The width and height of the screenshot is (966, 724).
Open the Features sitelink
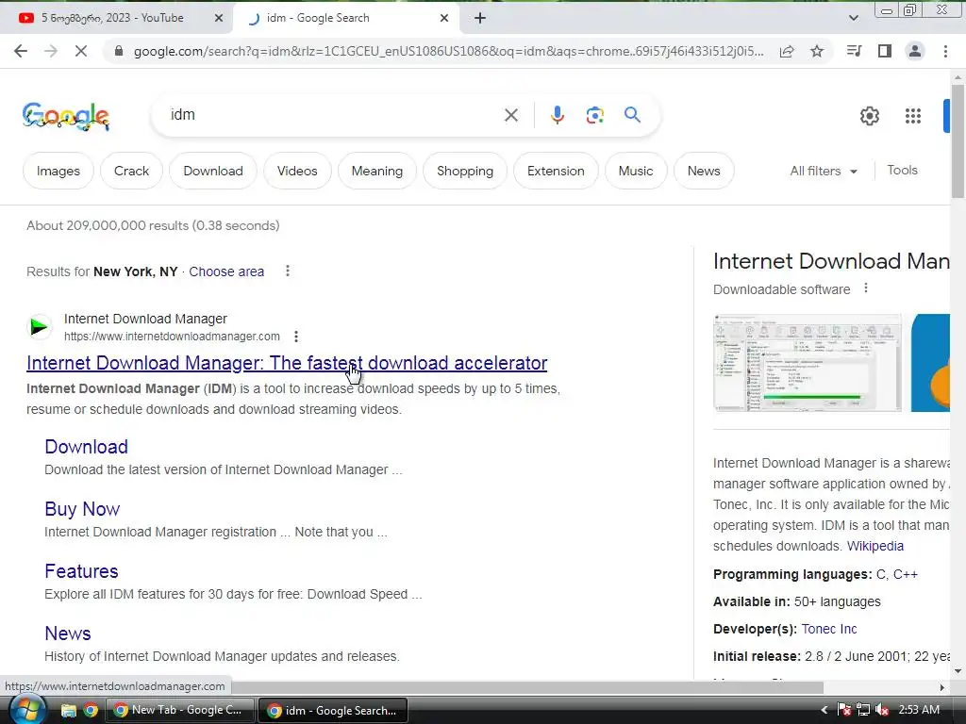pyautogui.click(x=81, y=571)
